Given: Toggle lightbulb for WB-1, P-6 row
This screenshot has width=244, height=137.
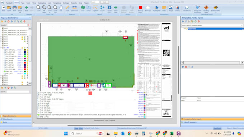Looking at the screenshot, I should pos(28,74).
